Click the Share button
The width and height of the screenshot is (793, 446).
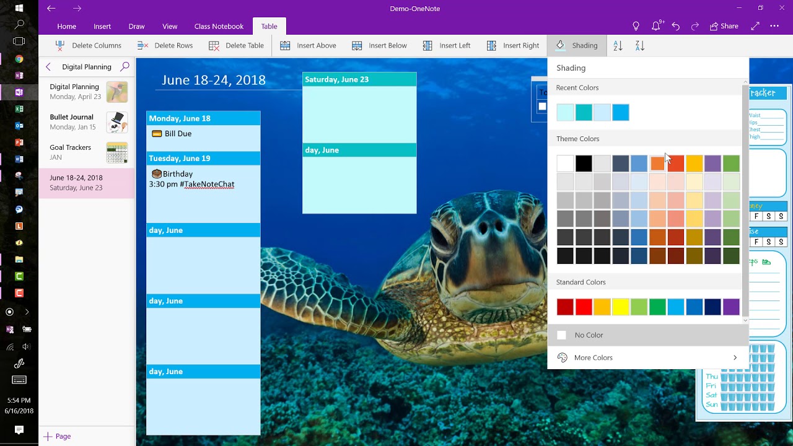tap(724, 26)
